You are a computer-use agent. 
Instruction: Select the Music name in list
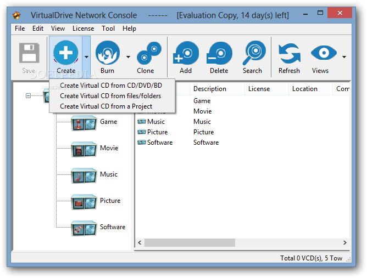(156, 122)
